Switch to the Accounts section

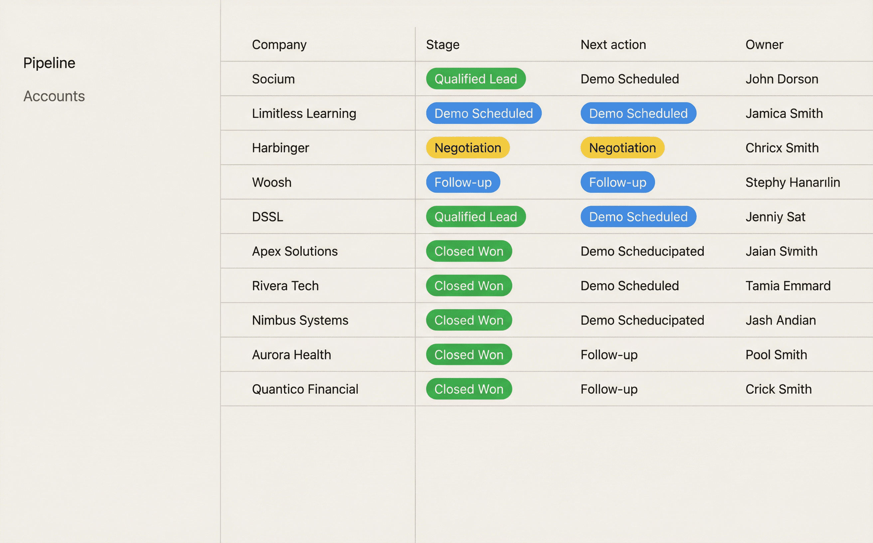(54, 96)
